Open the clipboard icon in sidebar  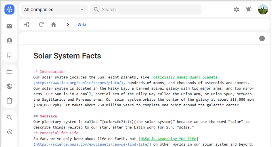point(9,100)
